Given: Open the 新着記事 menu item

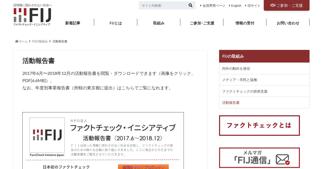Looking at the screenshot, I should click(x=73, y=23).
